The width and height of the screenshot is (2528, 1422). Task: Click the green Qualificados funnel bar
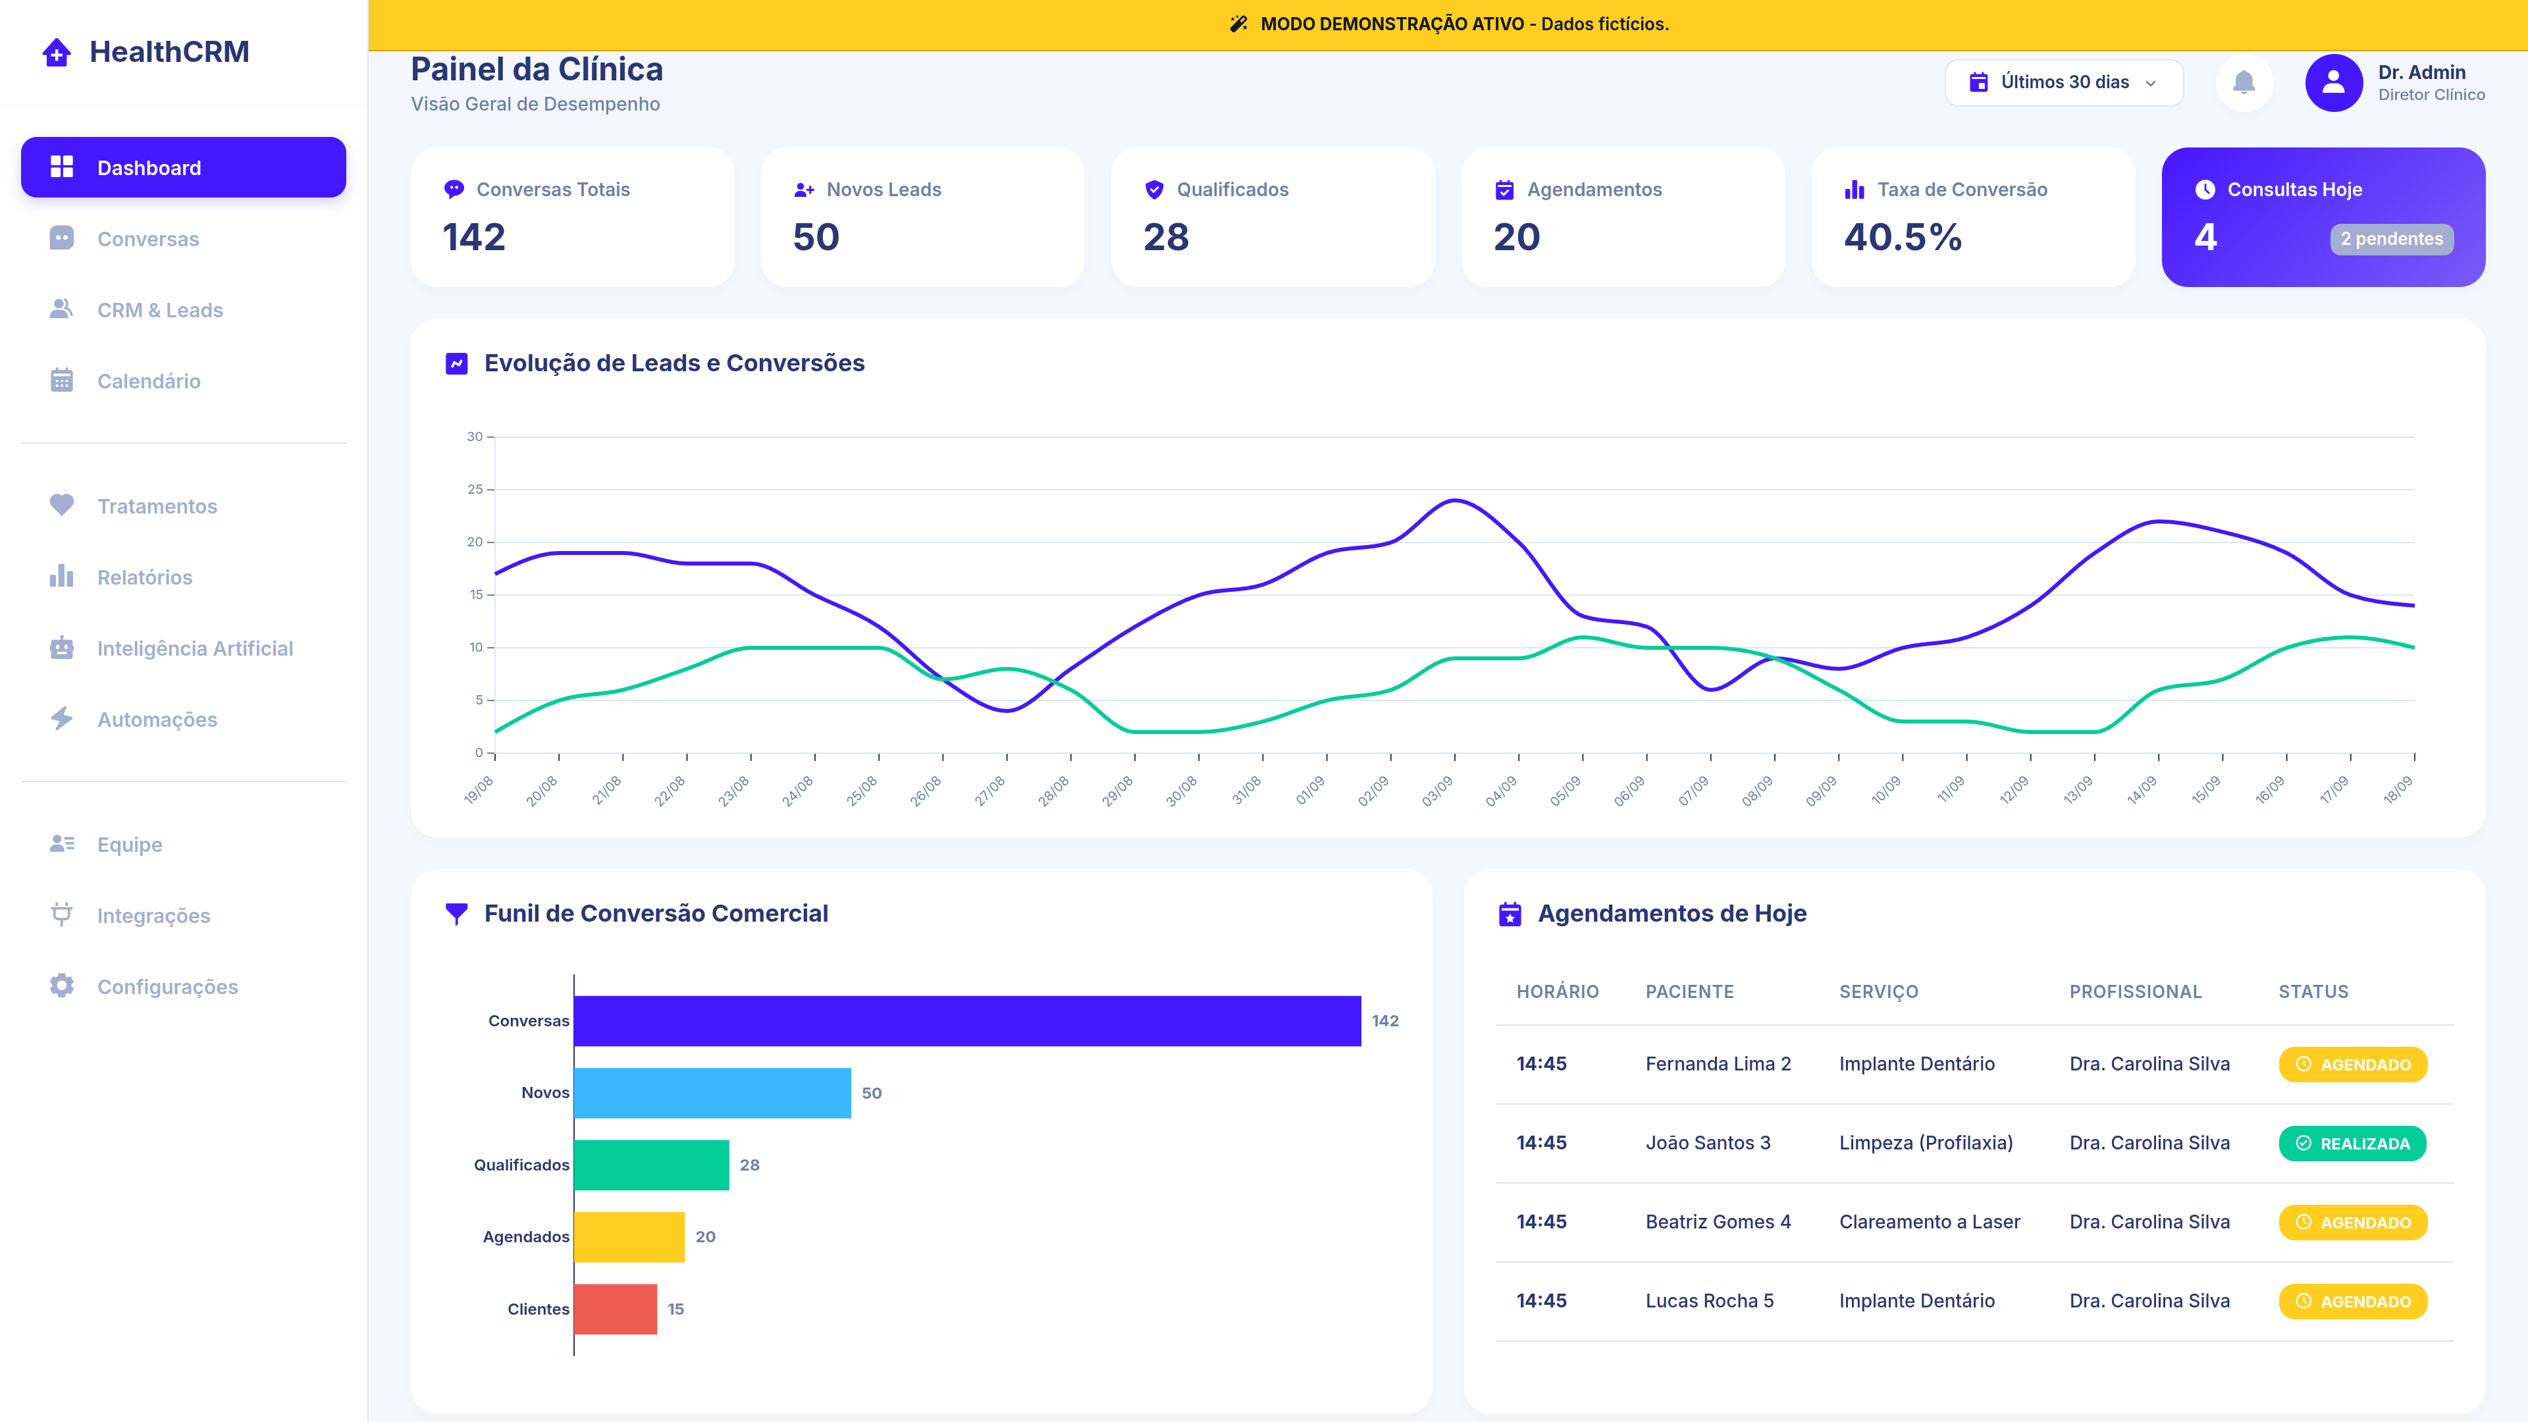tap(652, 1165)
